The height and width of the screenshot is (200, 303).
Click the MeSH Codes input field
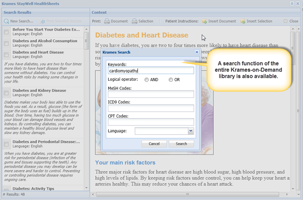coord(151,94)
